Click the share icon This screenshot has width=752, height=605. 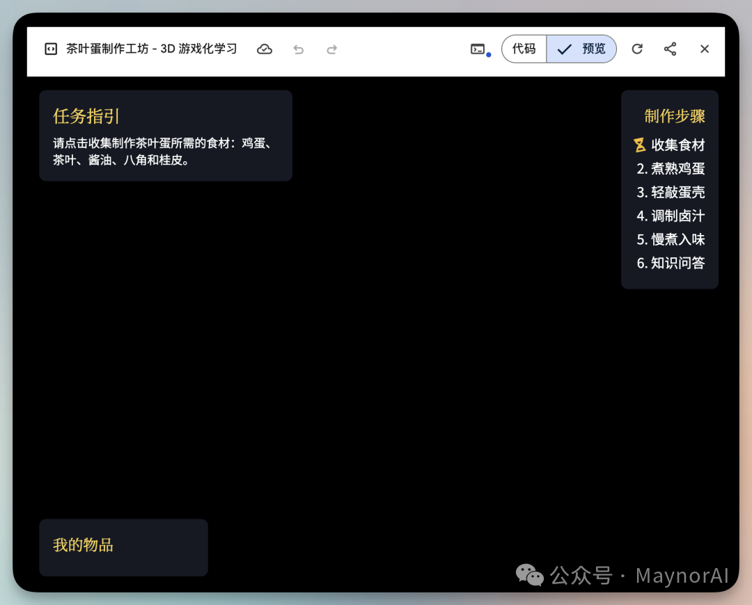[x=671, y=49]
